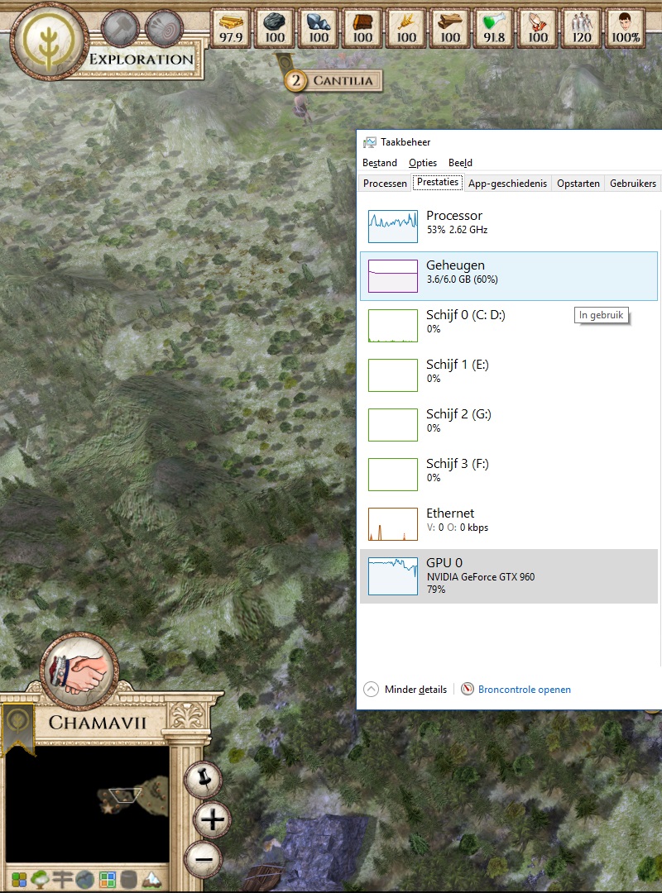The height and width of the screenshot is (893, 662).
Task: Open diplomacy with the handshake icon
Action: [x=79, y=671]
